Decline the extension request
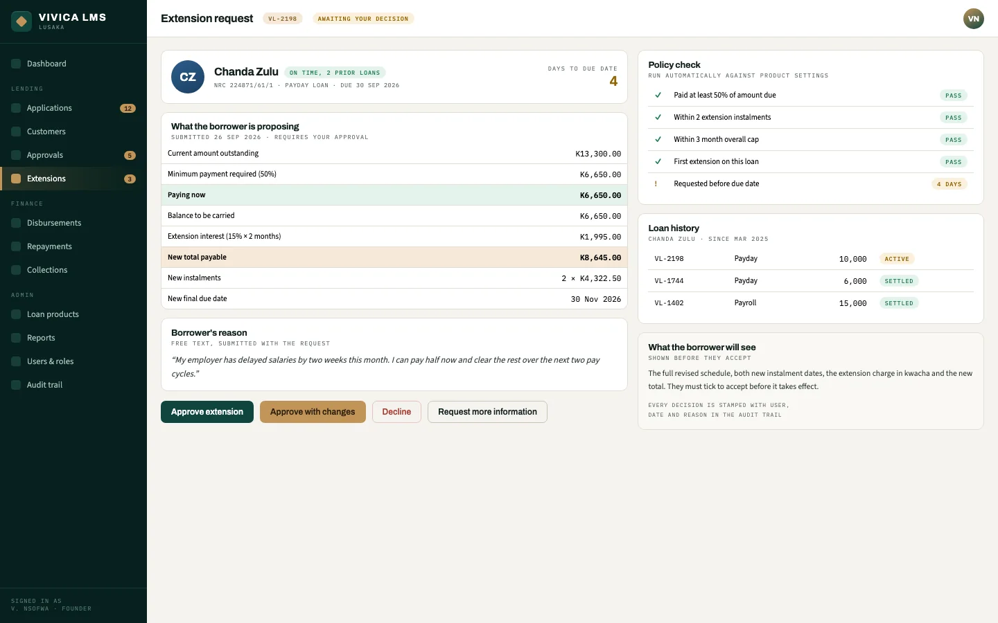Image resolution: width=998 pixels, height=623 pixels. click(396, 412)
